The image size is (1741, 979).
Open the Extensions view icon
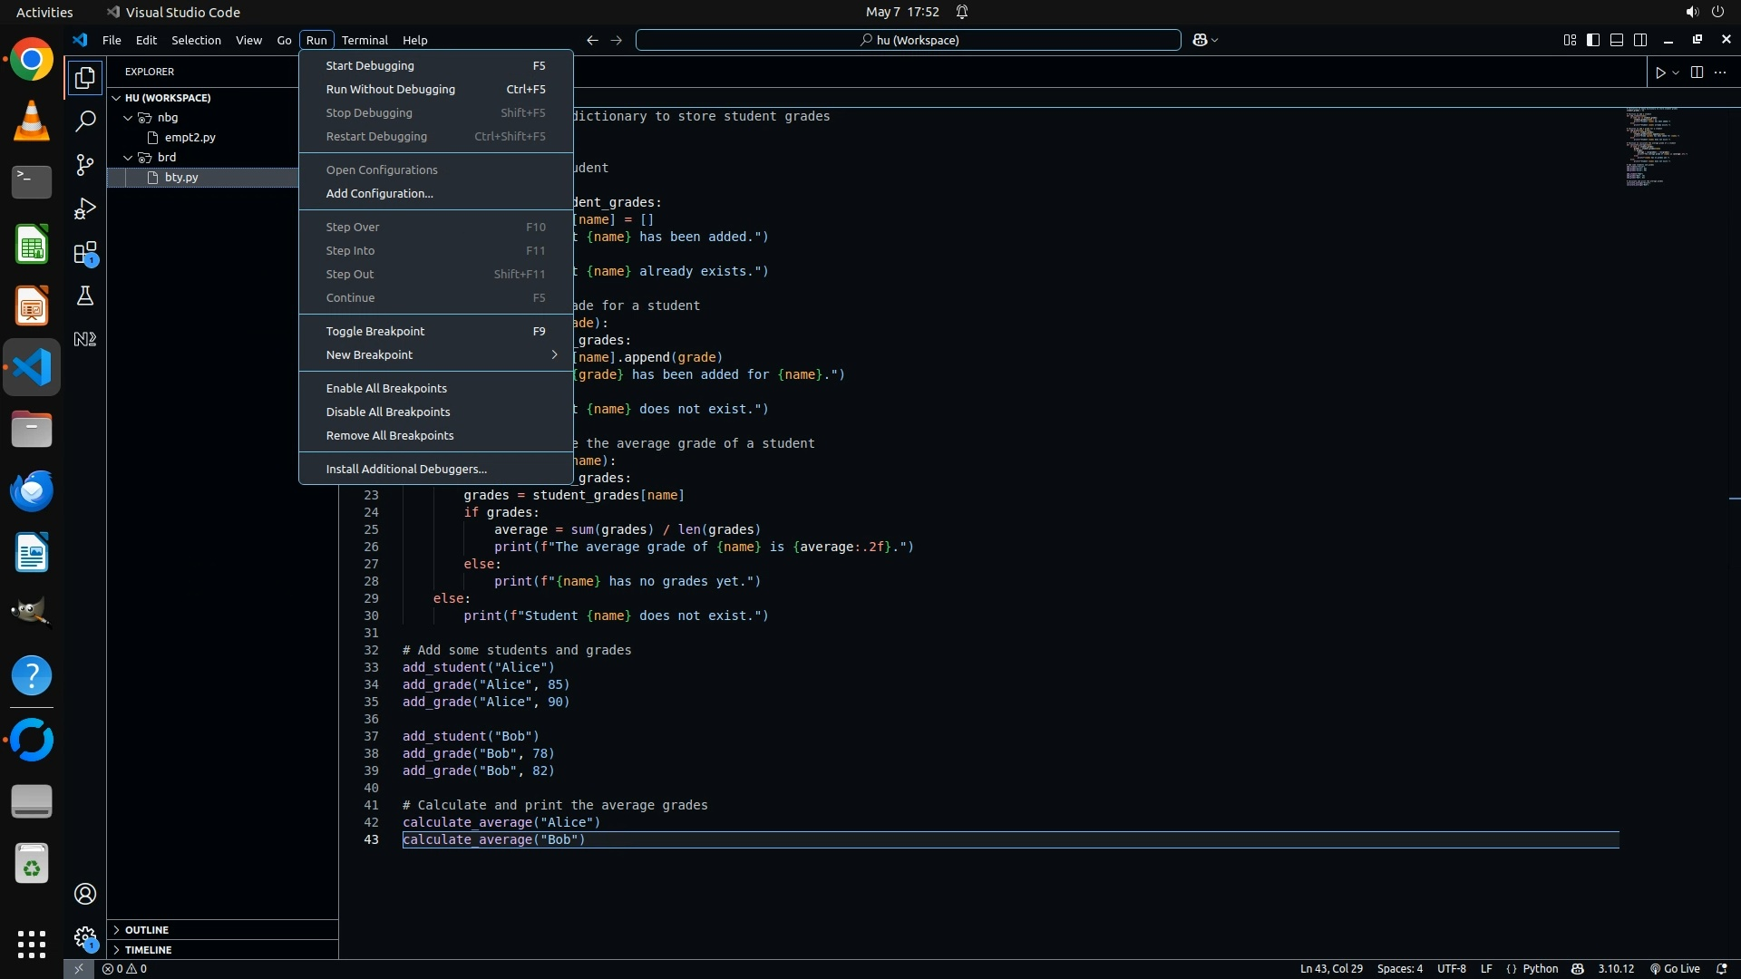(x=85, y=253)
